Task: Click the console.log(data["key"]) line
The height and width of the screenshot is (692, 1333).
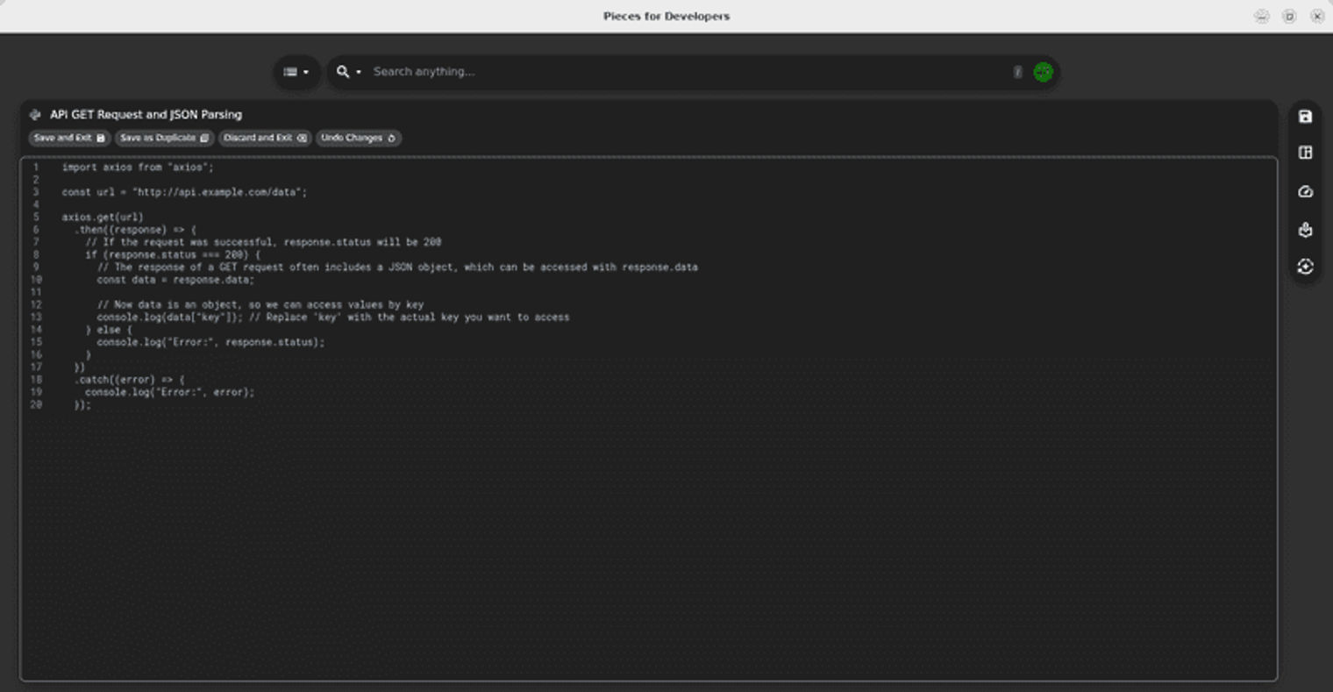Action: tap(333, 317)
